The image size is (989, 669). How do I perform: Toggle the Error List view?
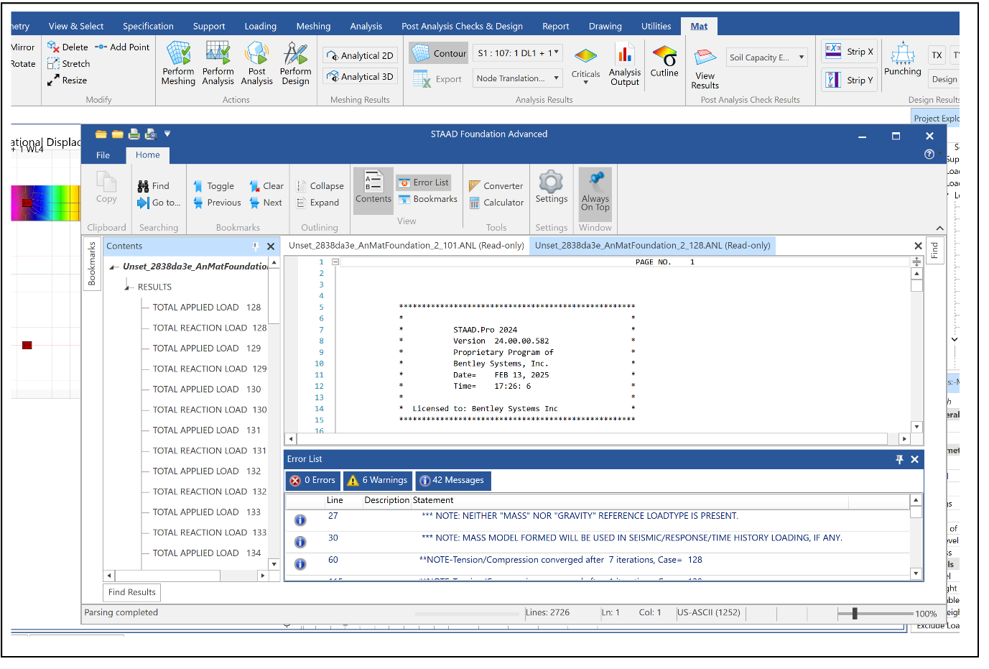[423, 183]
